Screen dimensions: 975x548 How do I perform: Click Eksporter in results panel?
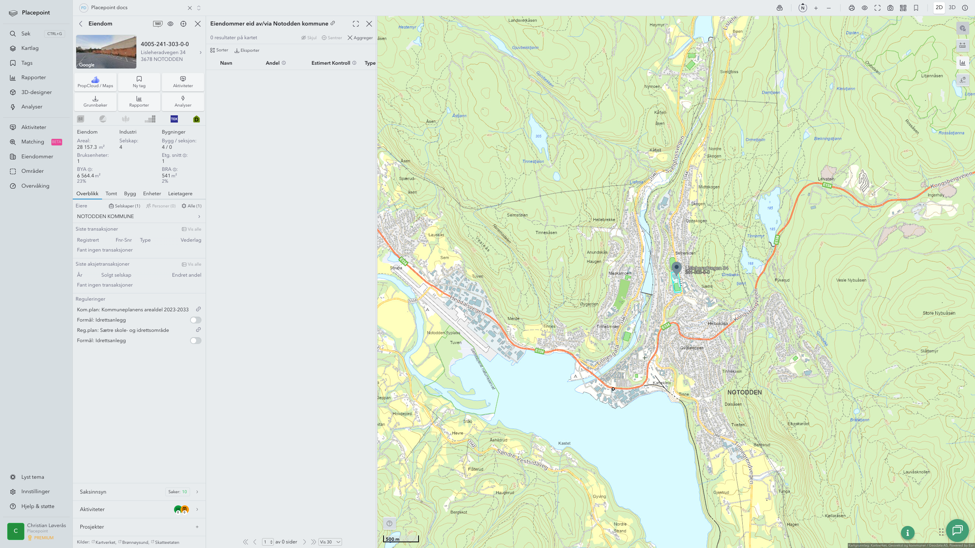click(x=247, y=50)
